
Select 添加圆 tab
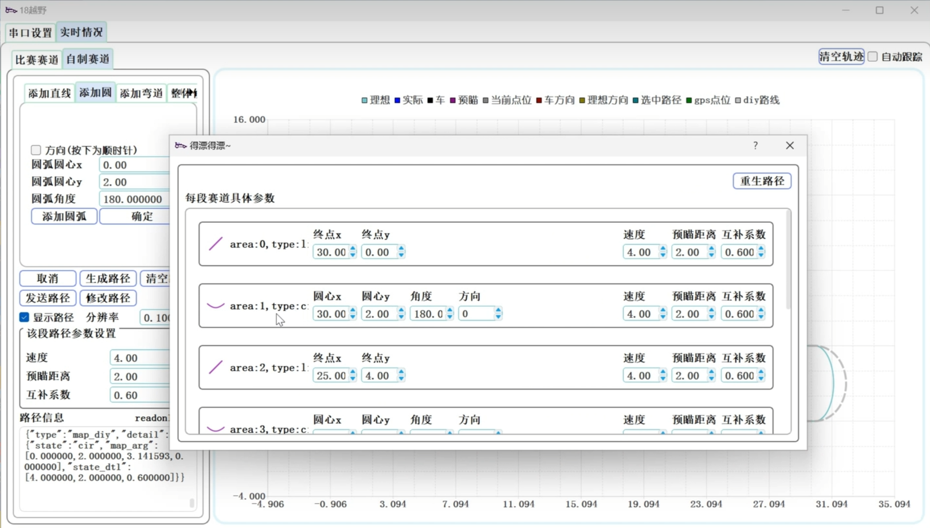coord(95,92)
